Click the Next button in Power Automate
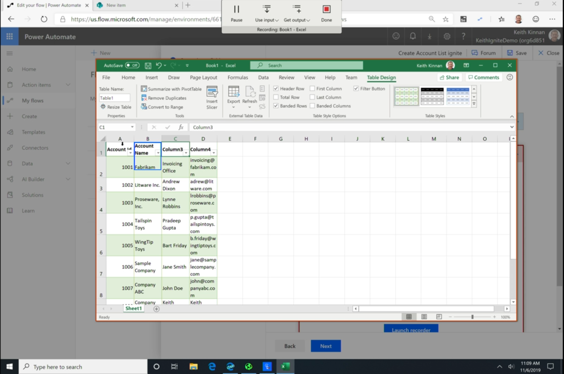 coord(326,346)
